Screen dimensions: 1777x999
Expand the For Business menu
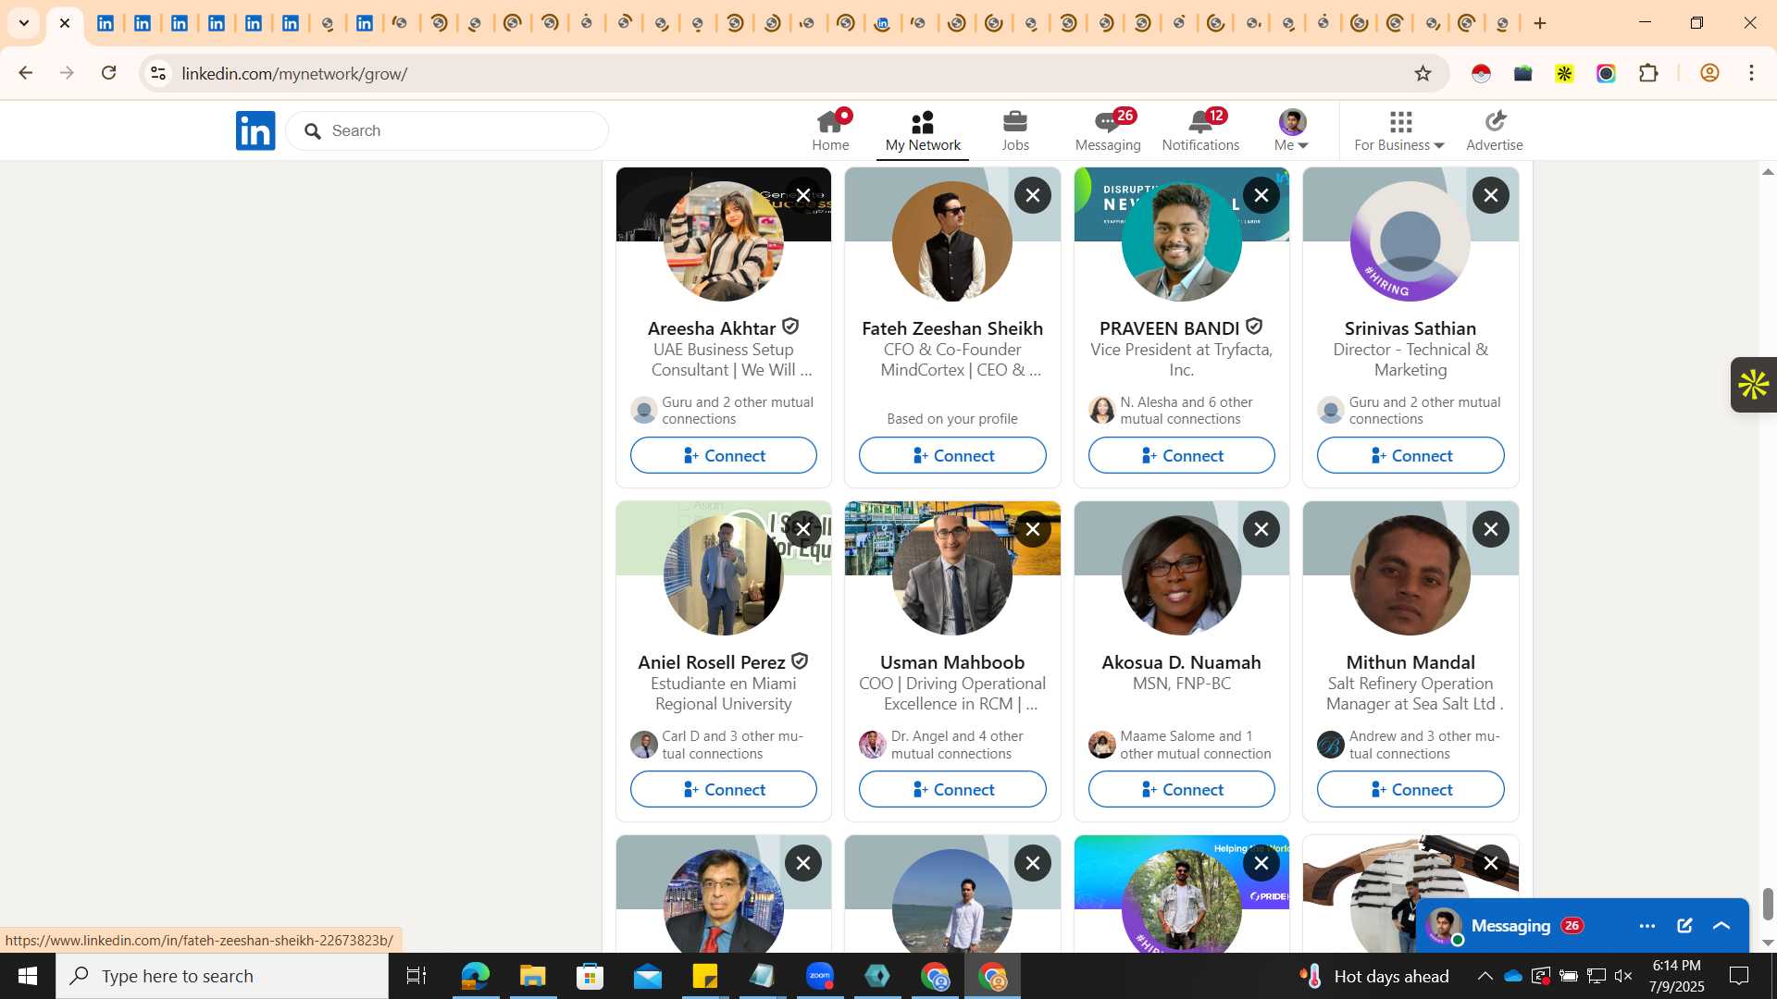pos(1399,130)
